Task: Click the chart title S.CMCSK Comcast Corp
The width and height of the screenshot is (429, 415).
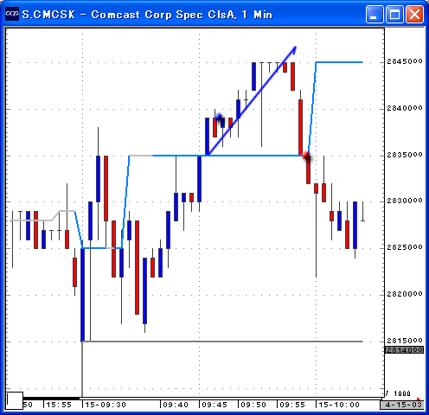Action: coord(147,15)
